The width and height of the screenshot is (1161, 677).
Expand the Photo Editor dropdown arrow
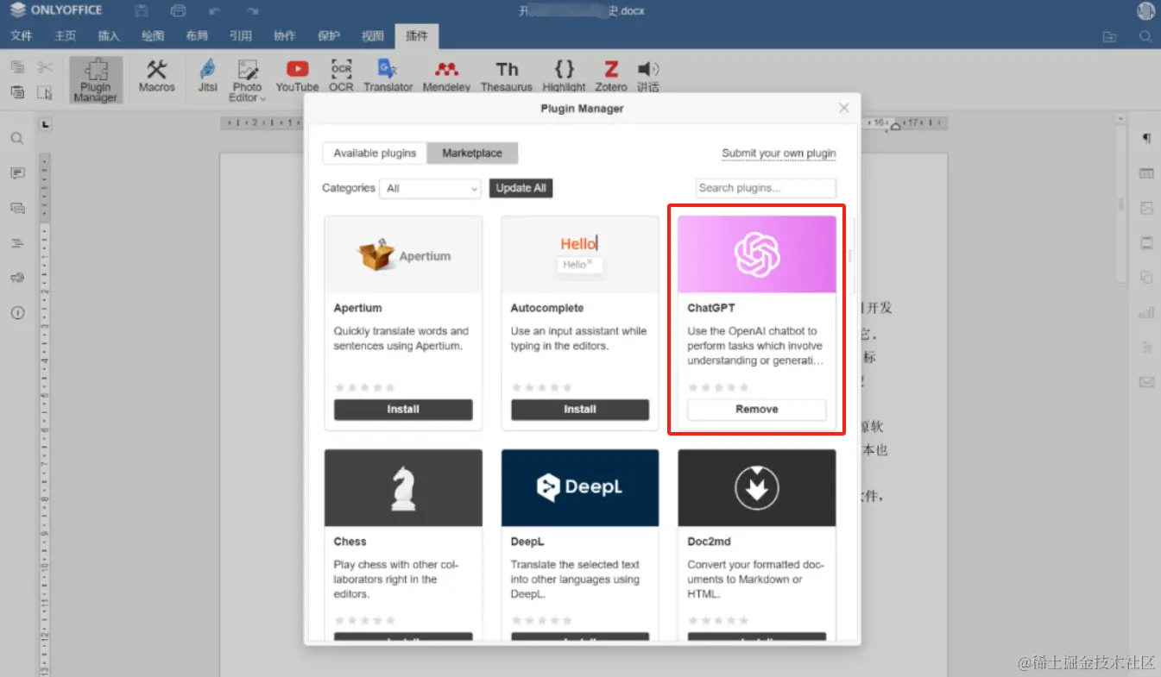point(263,98)
